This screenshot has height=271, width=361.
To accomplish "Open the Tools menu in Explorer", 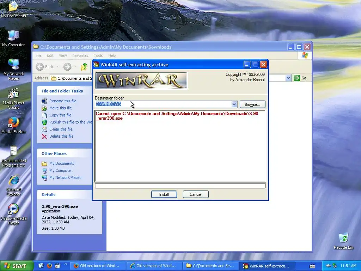I will click(x=98, y=55).
